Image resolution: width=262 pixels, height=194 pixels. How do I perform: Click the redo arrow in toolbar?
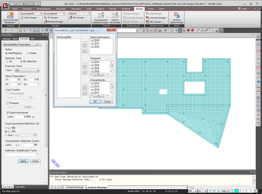coord(12,30)
